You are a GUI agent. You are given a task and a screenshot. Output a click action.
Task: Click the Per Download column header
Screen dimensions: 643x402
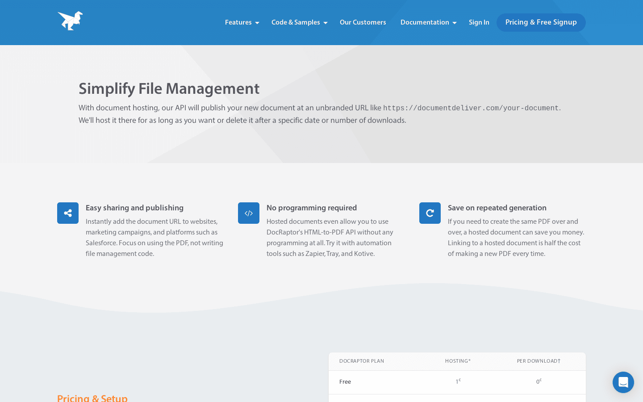[539, 361]
